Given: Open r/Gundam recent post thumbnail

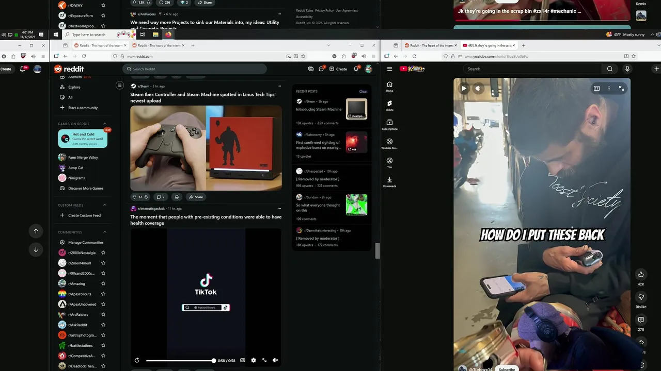Looking at the screenshot, I should coord(356,205).
